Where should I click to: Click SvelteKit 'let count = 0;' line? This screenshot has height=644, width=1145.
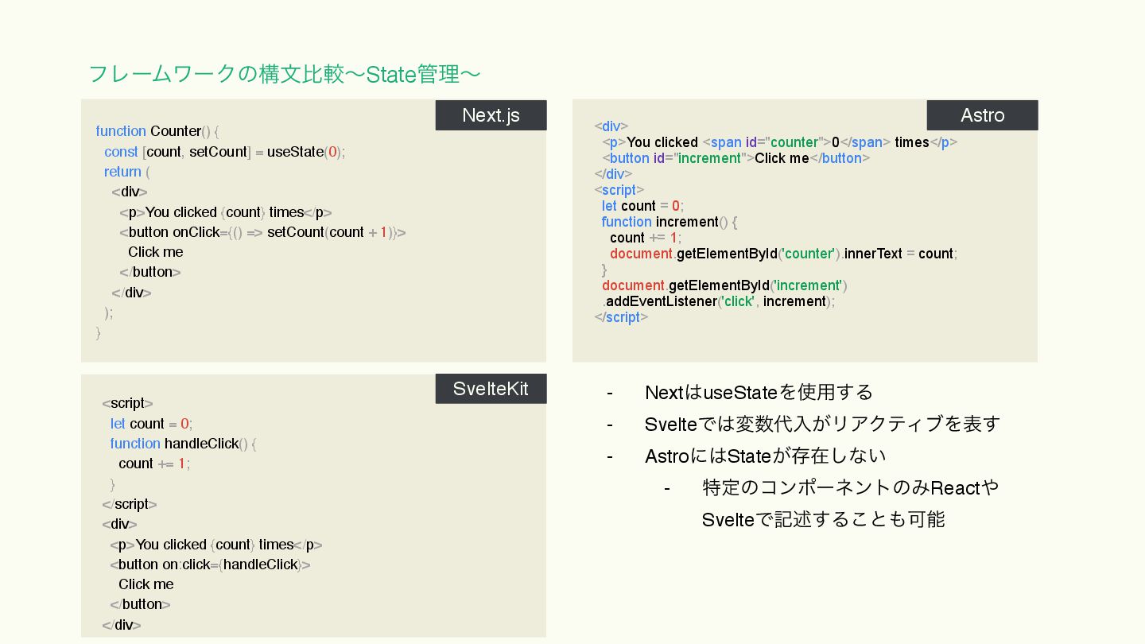(x=151, y=424)
